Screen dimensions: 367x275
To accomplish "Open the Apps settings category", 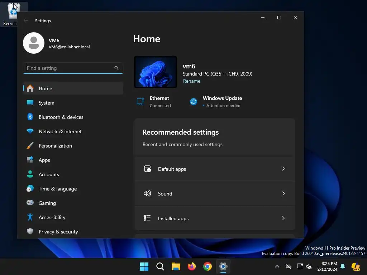I will tap(73, 160).
